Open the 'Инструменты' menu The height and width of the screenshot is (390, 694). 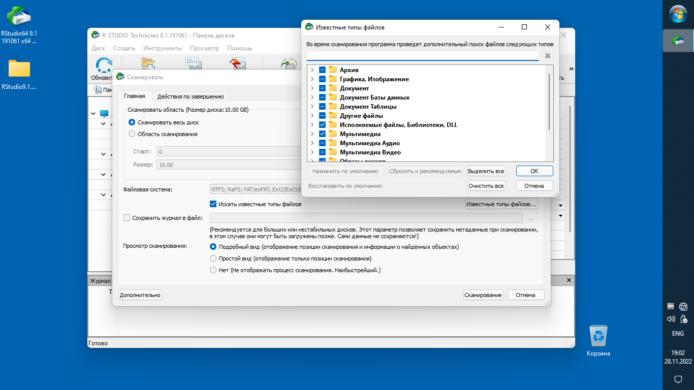[162, 48]
